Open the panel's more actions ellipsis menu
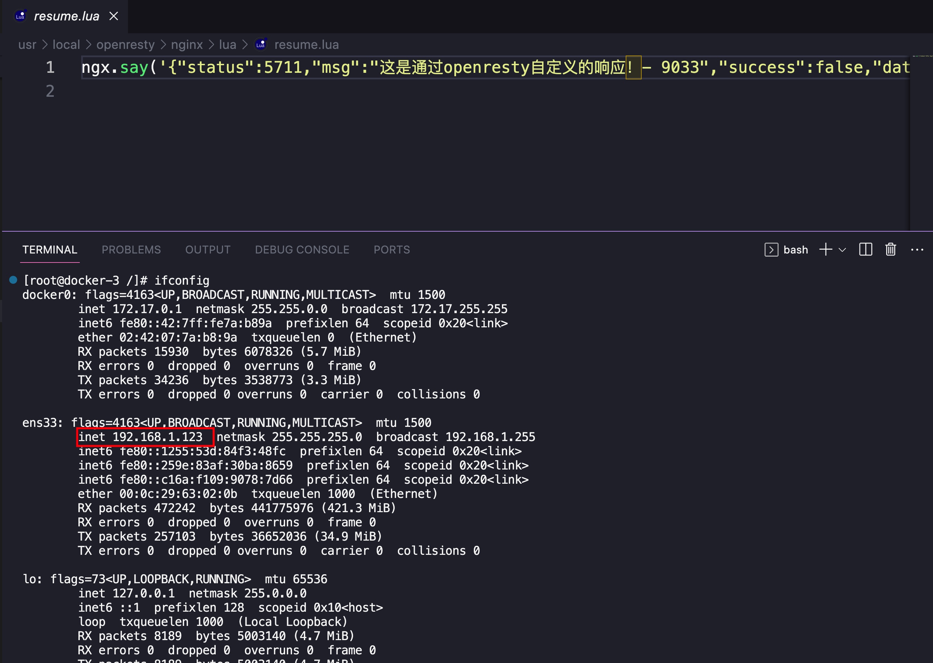 [x=917, y=249]
